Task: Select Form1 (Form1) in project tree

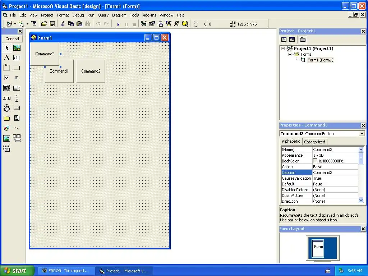Action: coord(320,60)
